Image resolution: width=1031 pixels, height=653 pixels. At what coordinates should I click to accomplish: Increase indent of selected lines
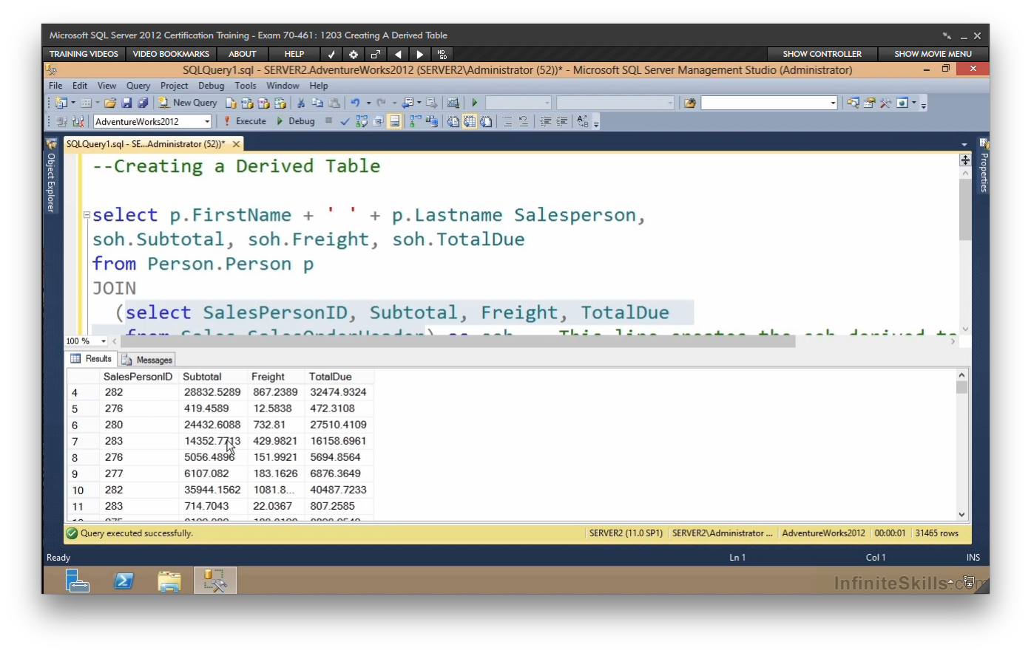click(x=562, y=121)
